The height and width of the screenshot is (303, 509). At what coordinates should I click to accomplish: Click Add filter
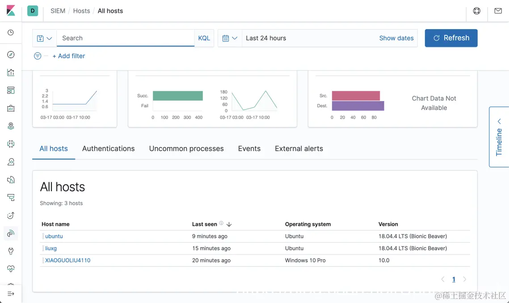coord(69,56)
